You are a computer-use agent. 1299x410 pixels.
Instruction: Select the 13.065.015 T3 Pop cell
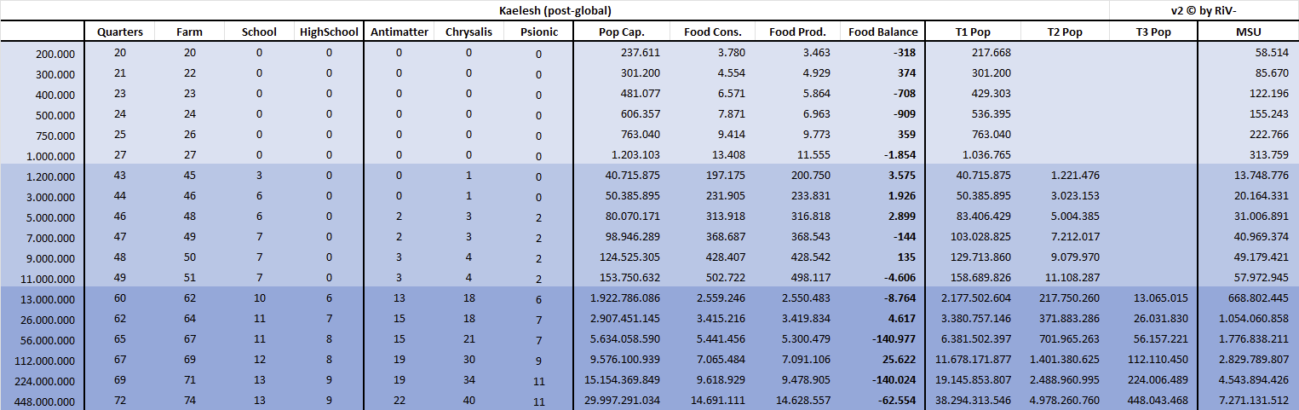1153,299
